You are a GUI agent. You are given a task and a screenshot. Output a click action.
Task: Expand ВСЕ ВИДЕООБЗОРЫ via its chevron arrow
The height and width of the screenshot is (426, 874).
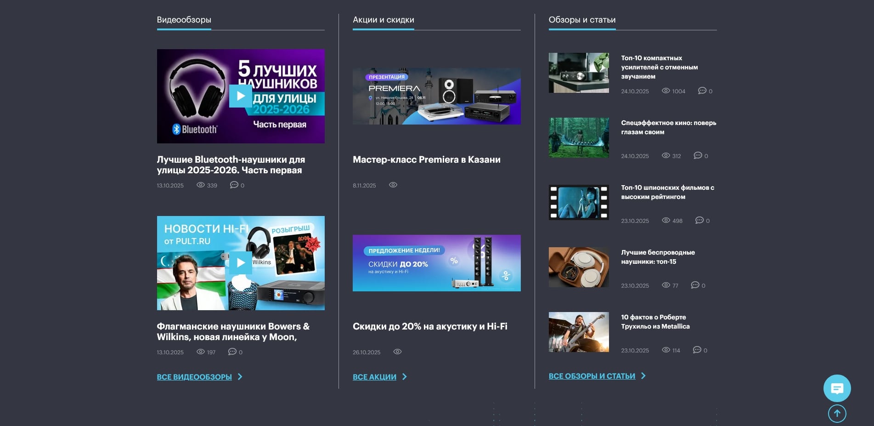tap(241, 376)
